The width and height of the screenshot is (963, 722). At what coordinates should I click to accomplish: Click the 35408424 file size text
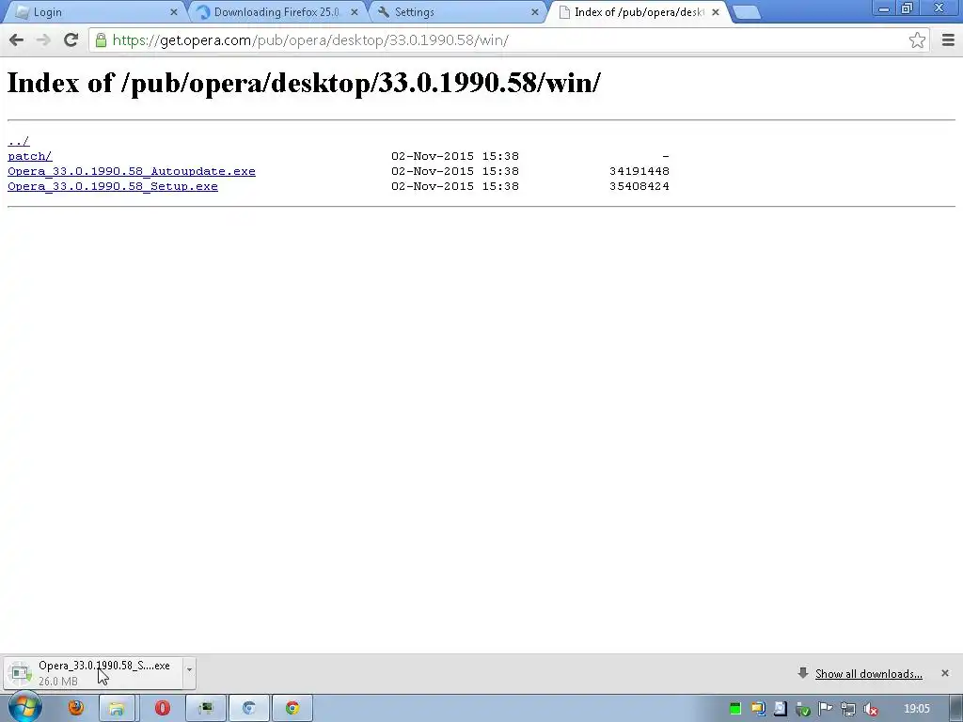click(639, 186)
